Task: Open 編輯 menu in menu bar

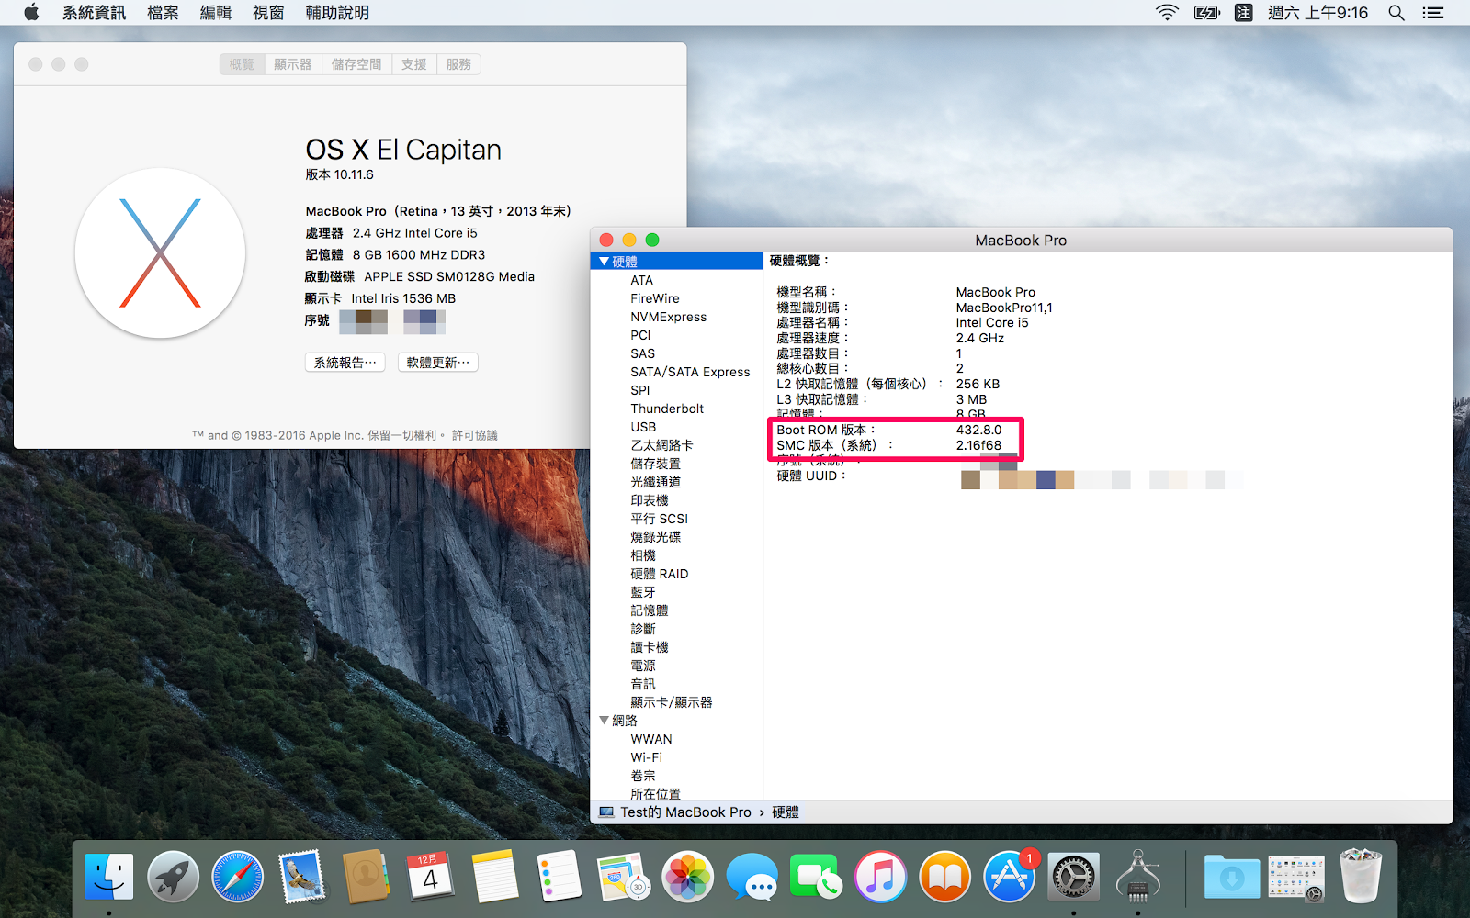Action: pos(216,12)
